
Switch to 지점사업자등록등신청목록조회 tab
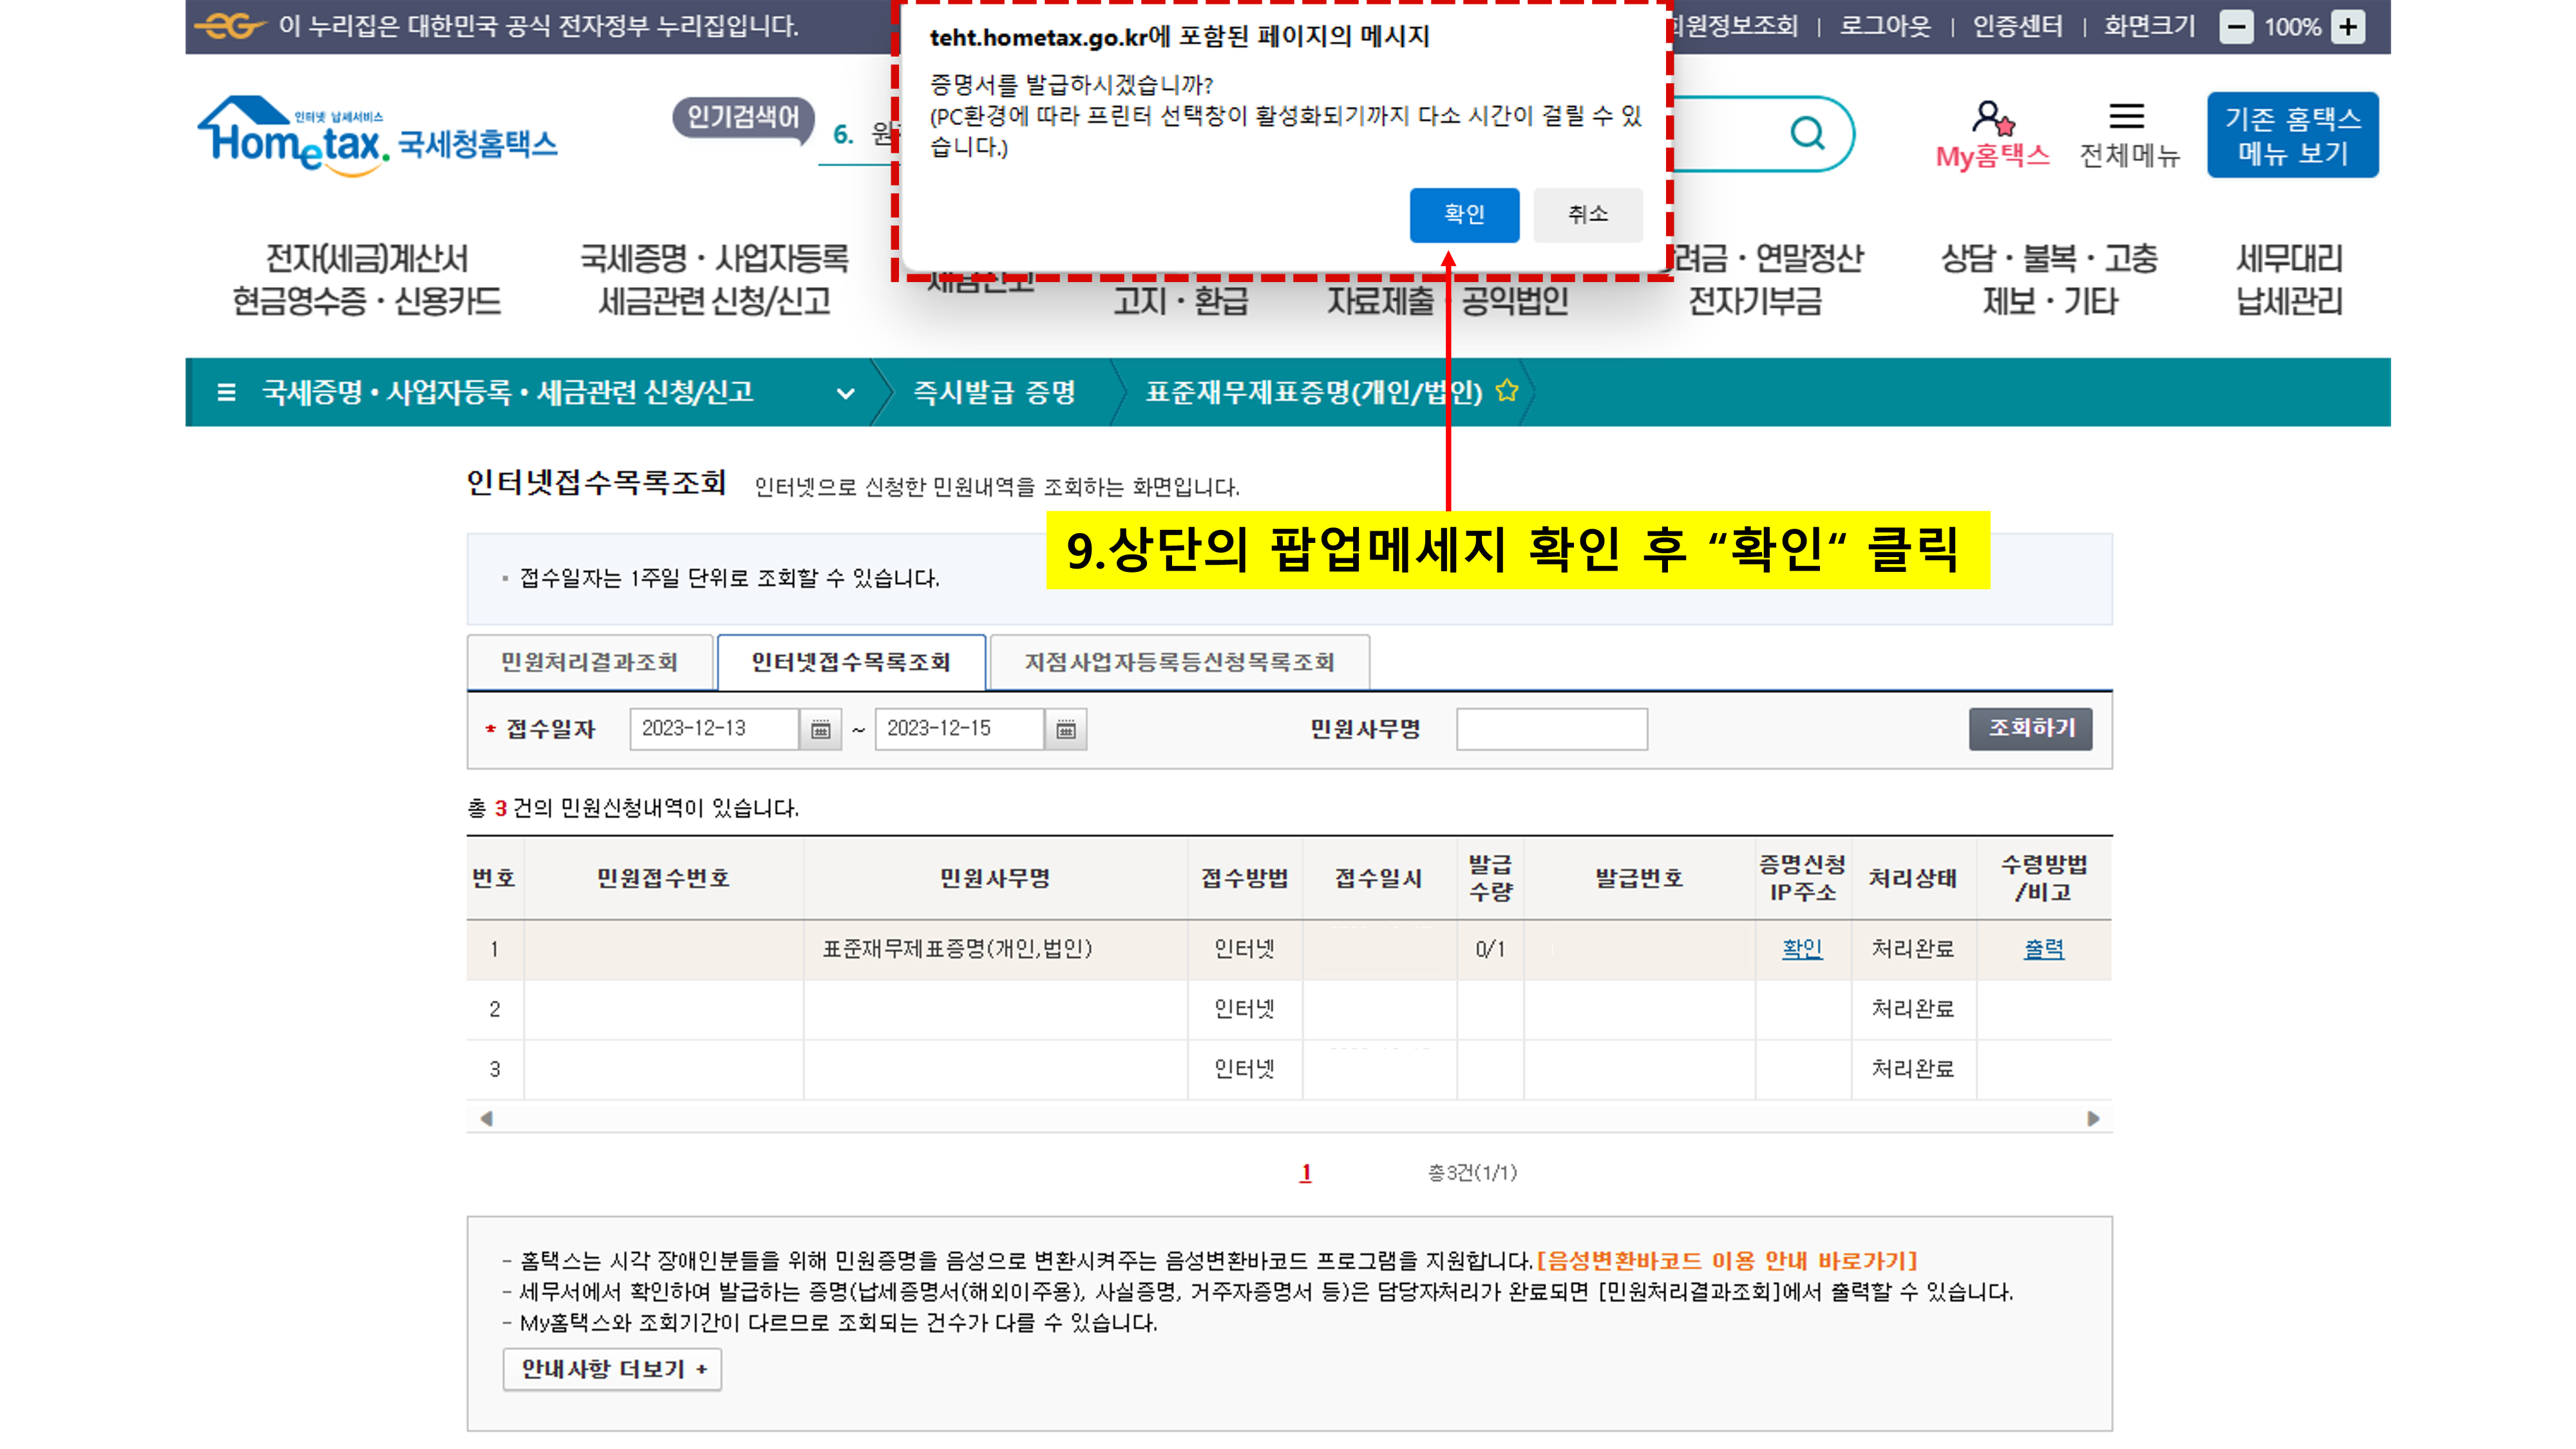(x=1178, y=662)
